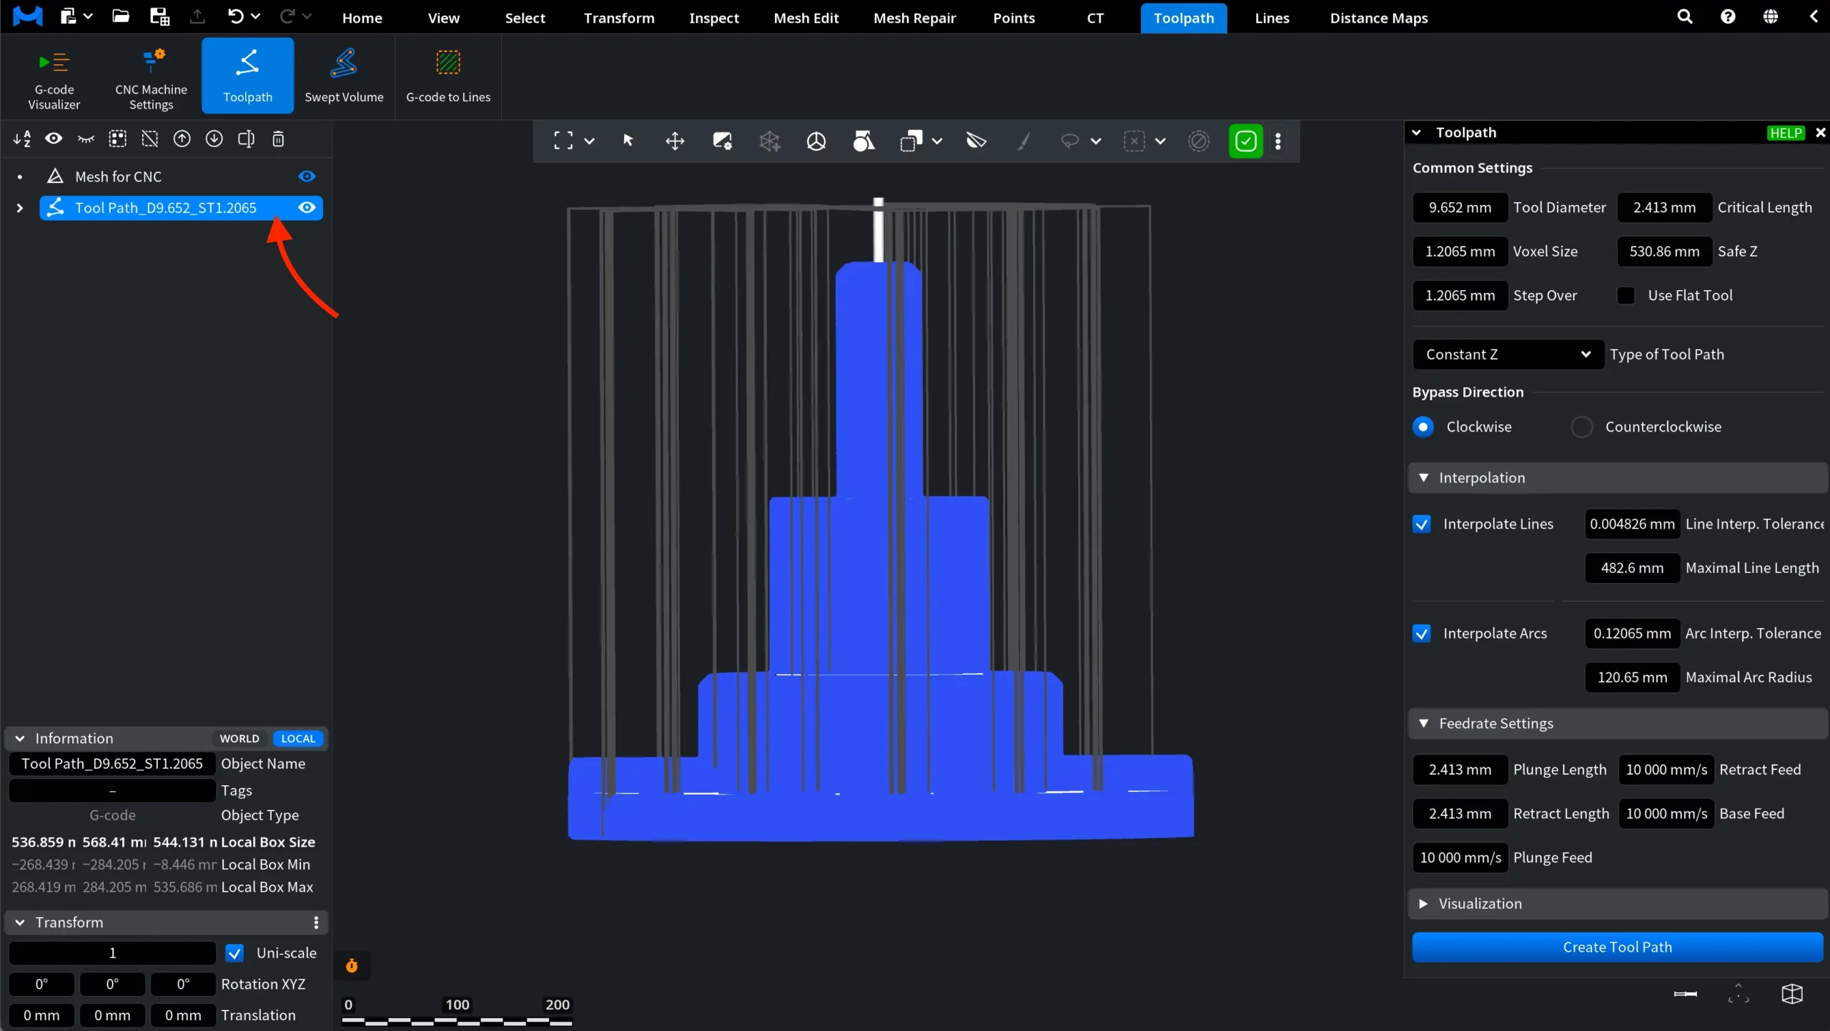Open the Transform panel three-dot menu
The height and width of the screenshot is (1031, 1830).
coord(316,922)
